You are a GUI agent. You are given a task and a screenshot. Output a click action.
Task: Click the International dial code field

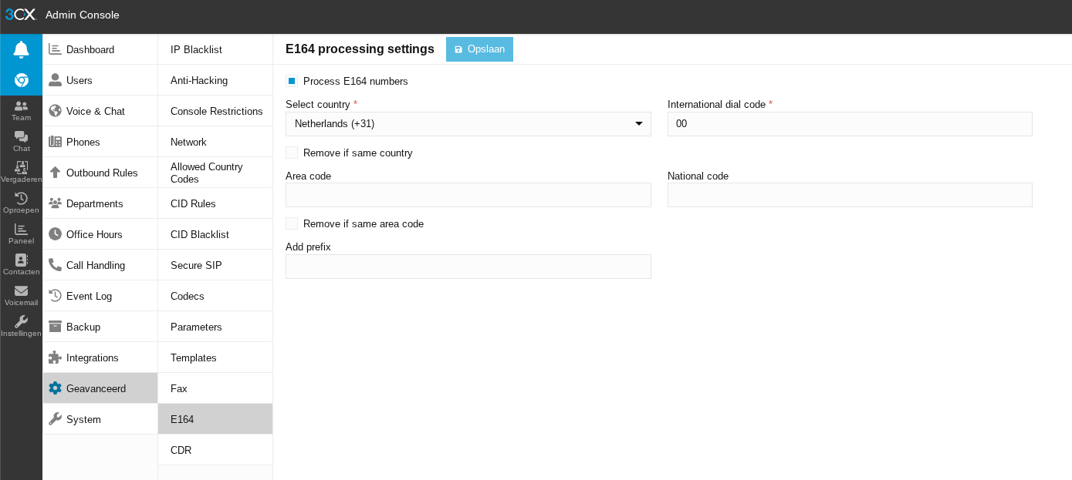(849, 124)
